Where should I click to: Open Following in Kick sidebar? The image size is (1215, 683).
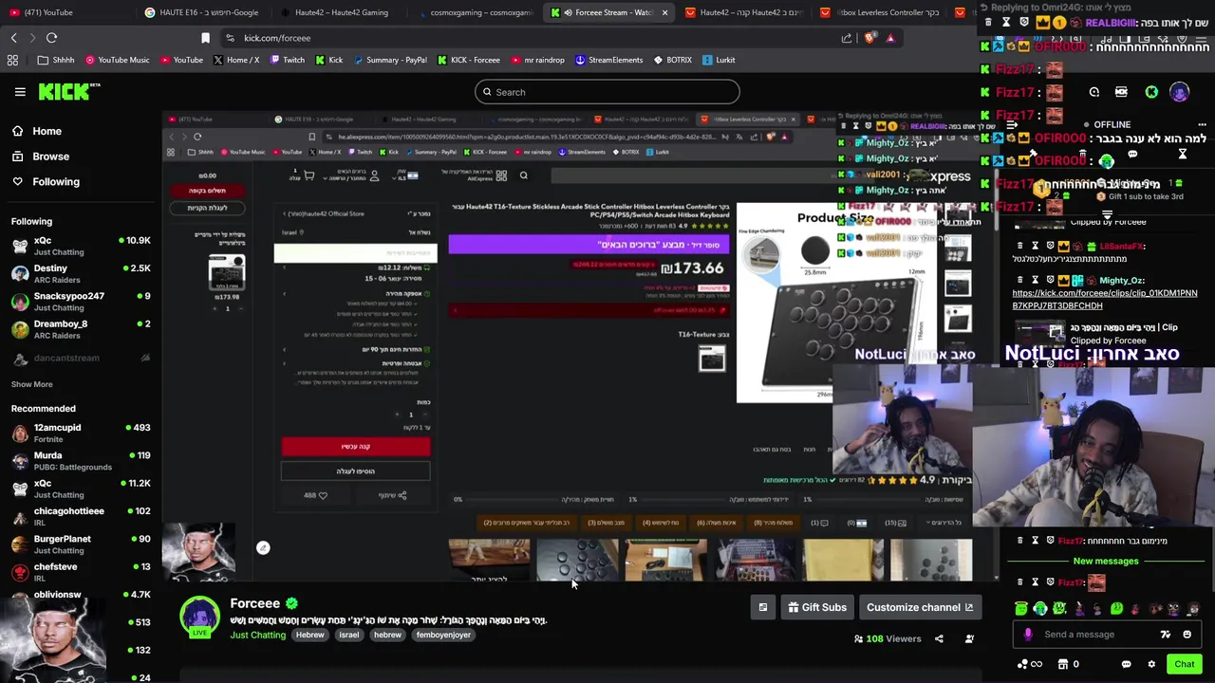(46, 181)
